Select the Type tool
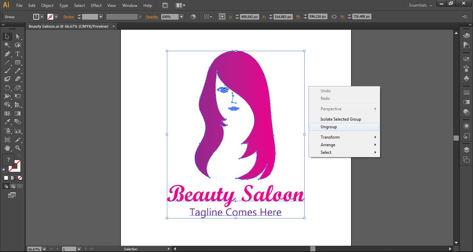 [18, 54]
